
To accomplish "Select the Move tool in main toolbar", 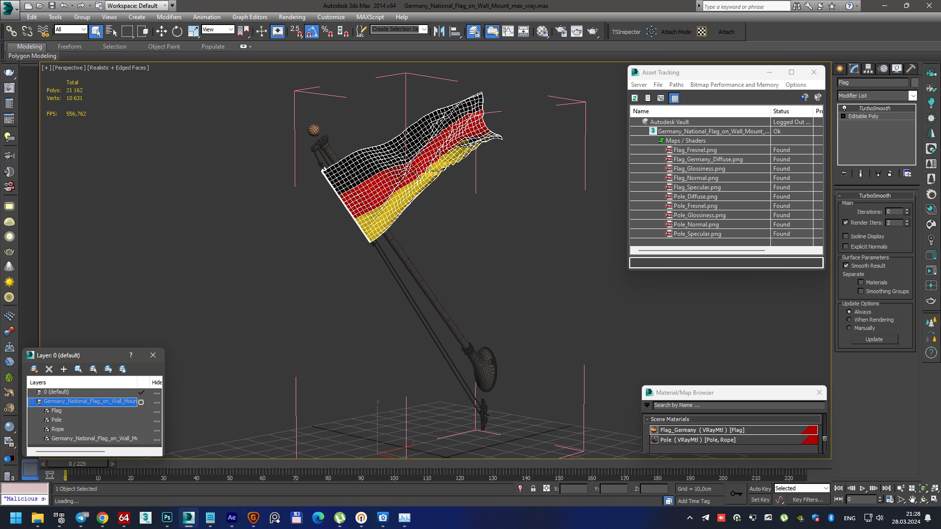I will (161, 32).
